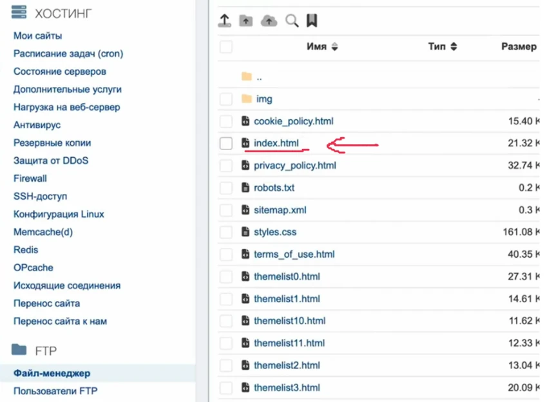This screenshot has height=402, width=554.
Task: Click the cloud upload icon
Action: click(x=269, y=21)
